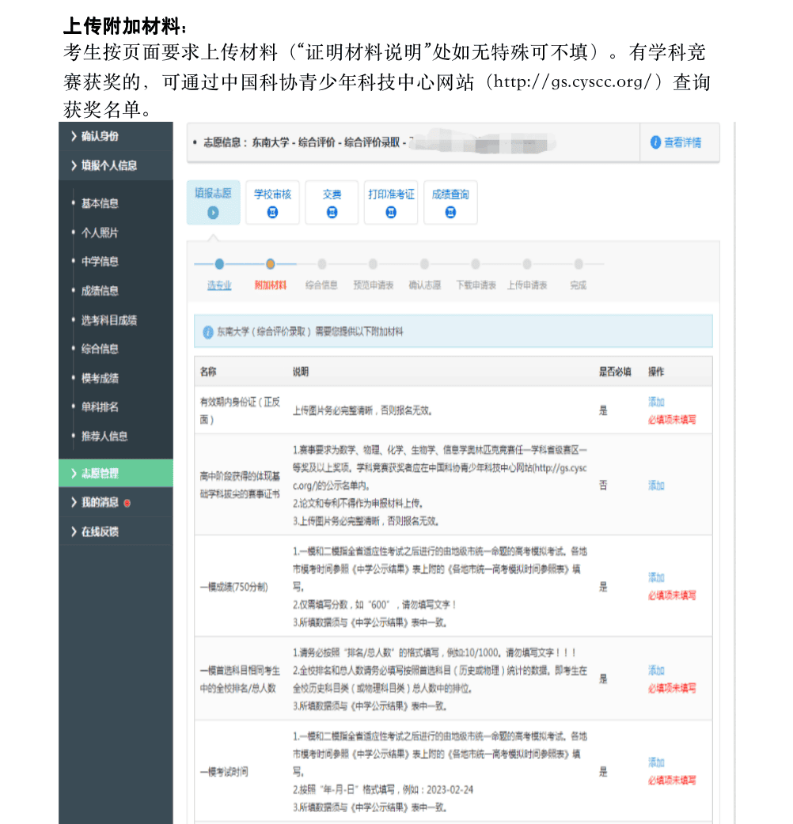Click 添加 for 有效期内身份证 row
Screen dimensions: 793x824
656,402
